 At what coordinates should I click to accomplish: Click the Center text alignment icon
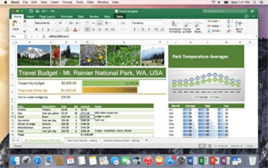point(93,29)
